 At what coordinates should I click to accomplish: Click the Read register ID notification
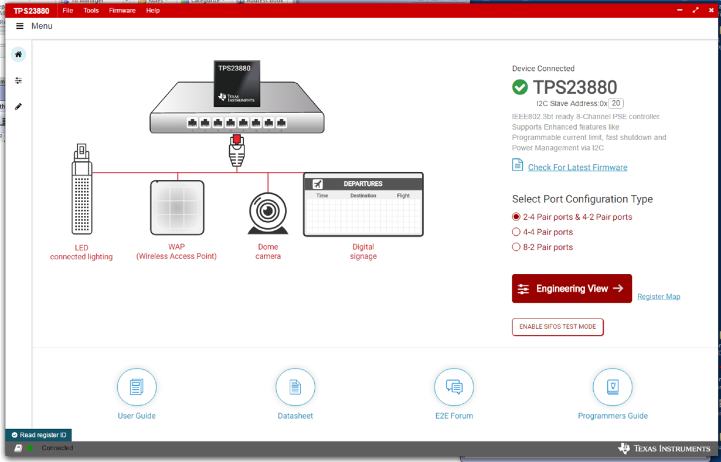coord(39,435)
